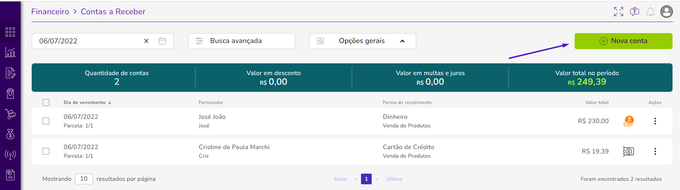This screenshot has height=190, width=680.
Task: Sort by Dia de vencimento arrow
Action: (x=110, y=102)
